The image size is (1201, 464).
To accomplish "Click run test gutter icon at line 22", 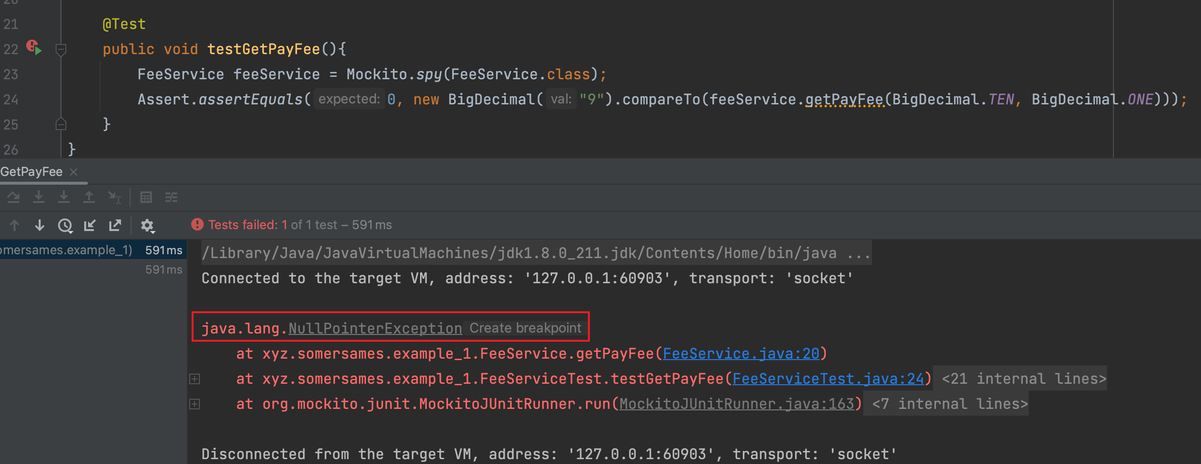I will 34,47.
